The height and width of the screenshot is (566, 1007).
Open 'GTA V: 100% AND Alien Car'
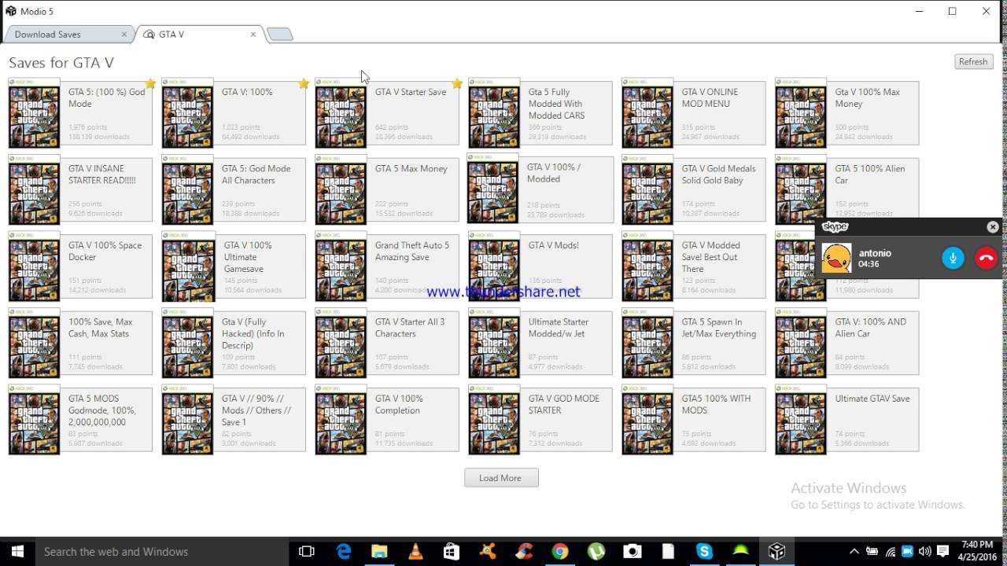click(847, 343)
